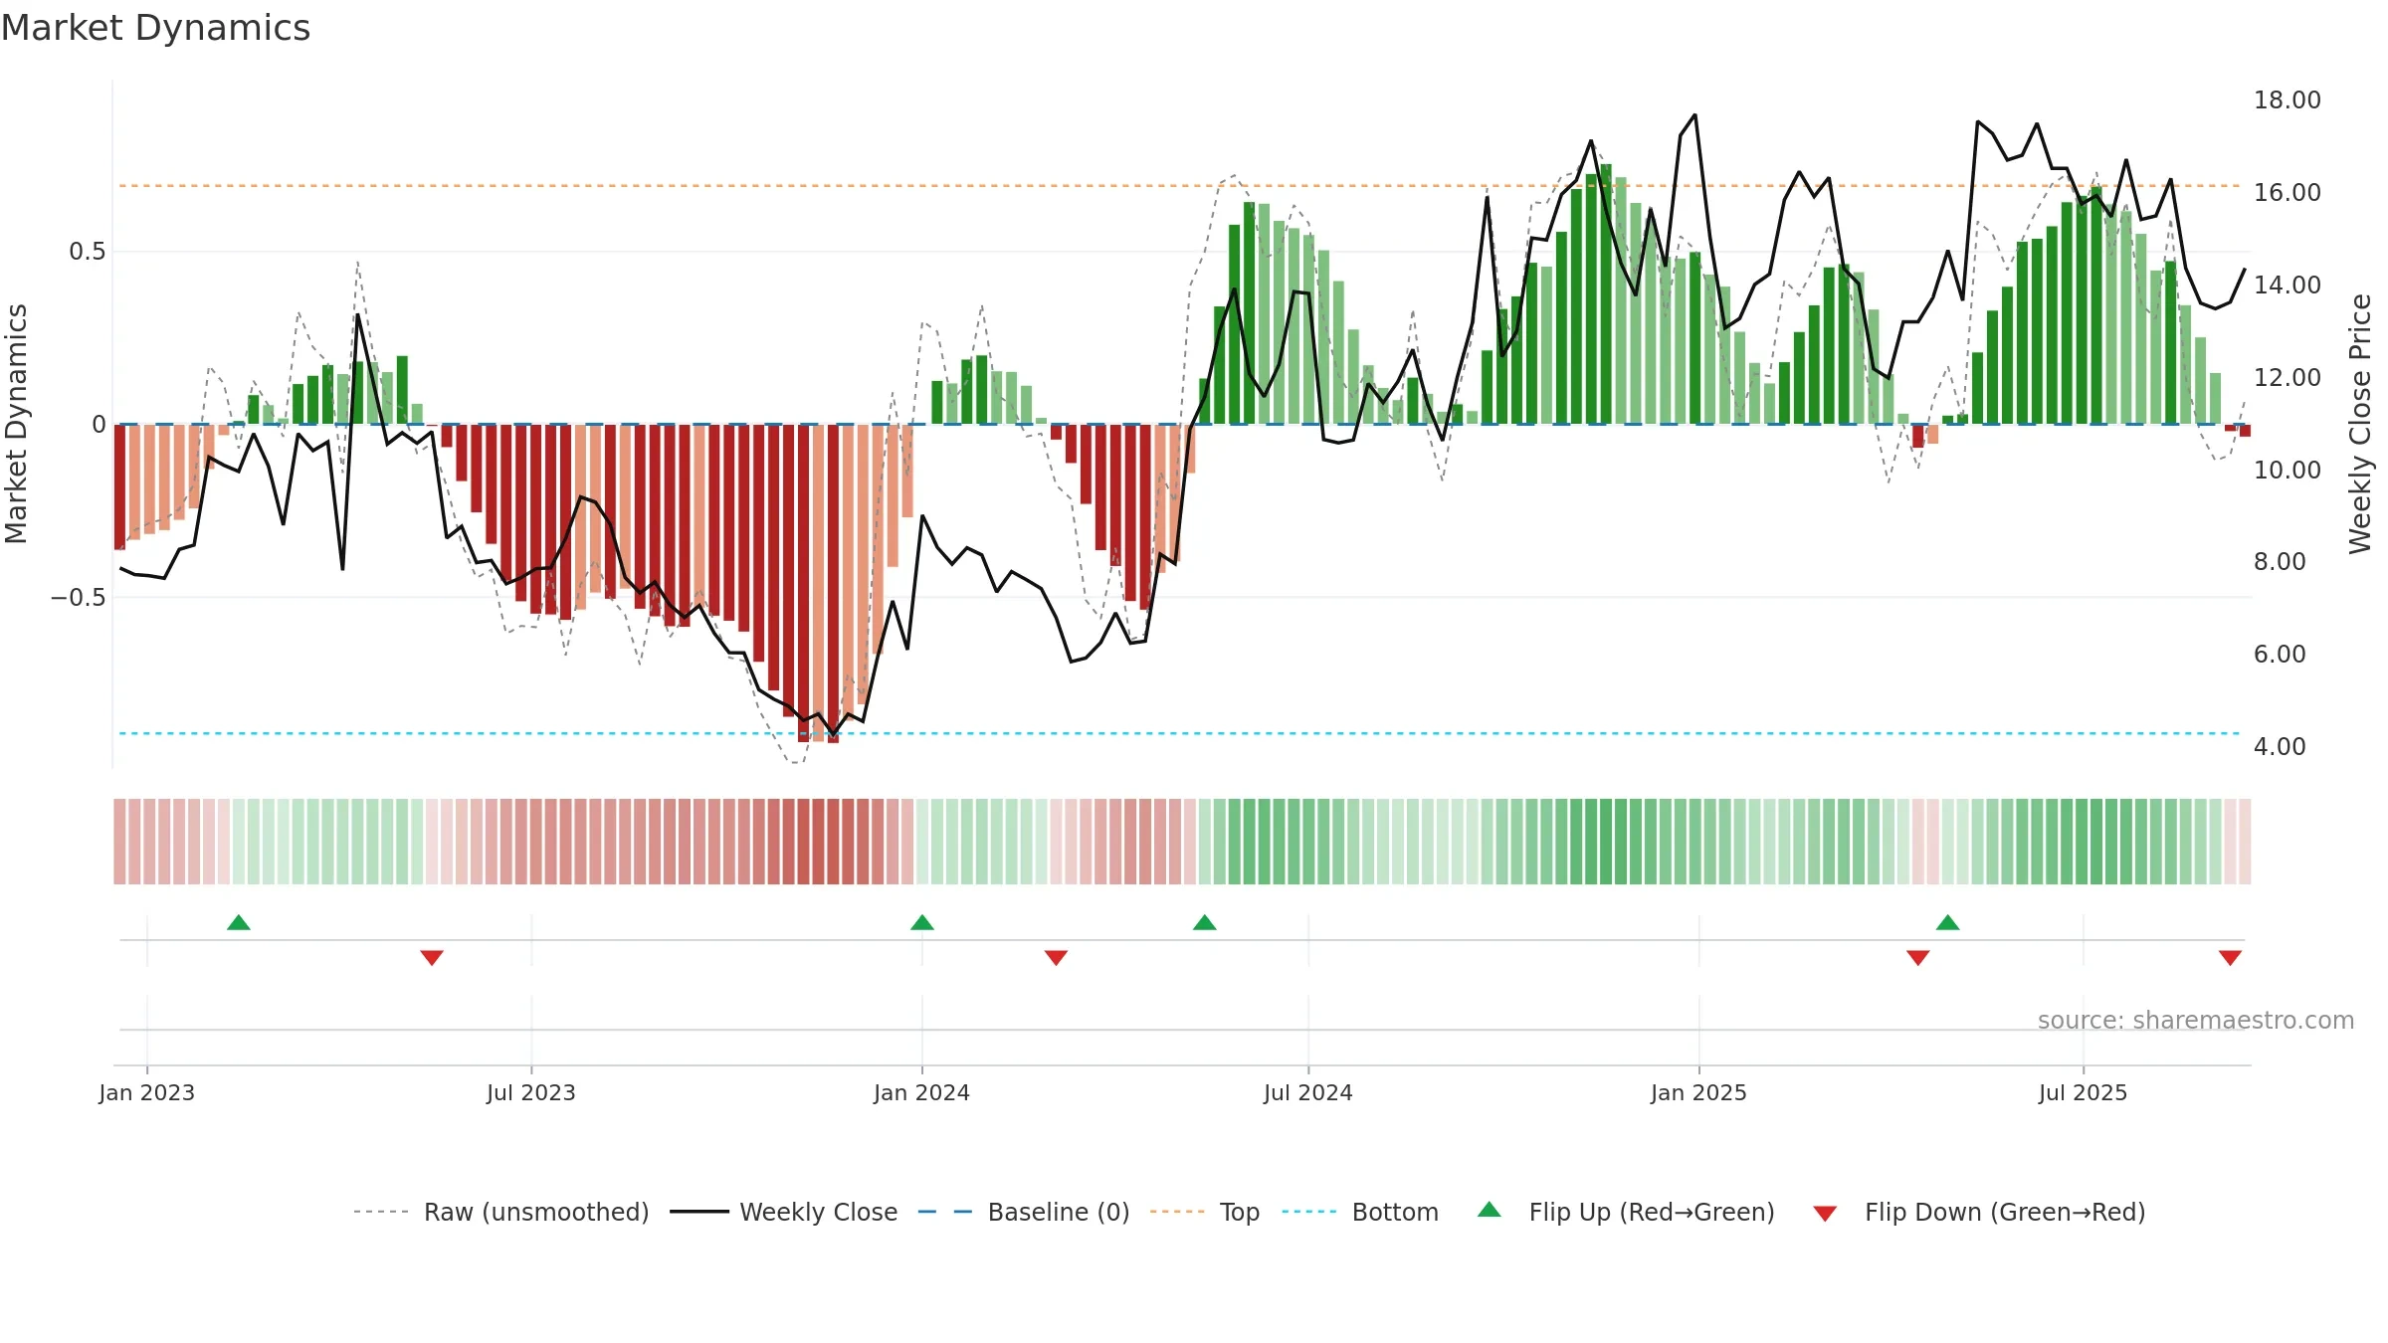
Task: Toggle the Baseline (0) legend entry
Action: click(1024, 1212)
